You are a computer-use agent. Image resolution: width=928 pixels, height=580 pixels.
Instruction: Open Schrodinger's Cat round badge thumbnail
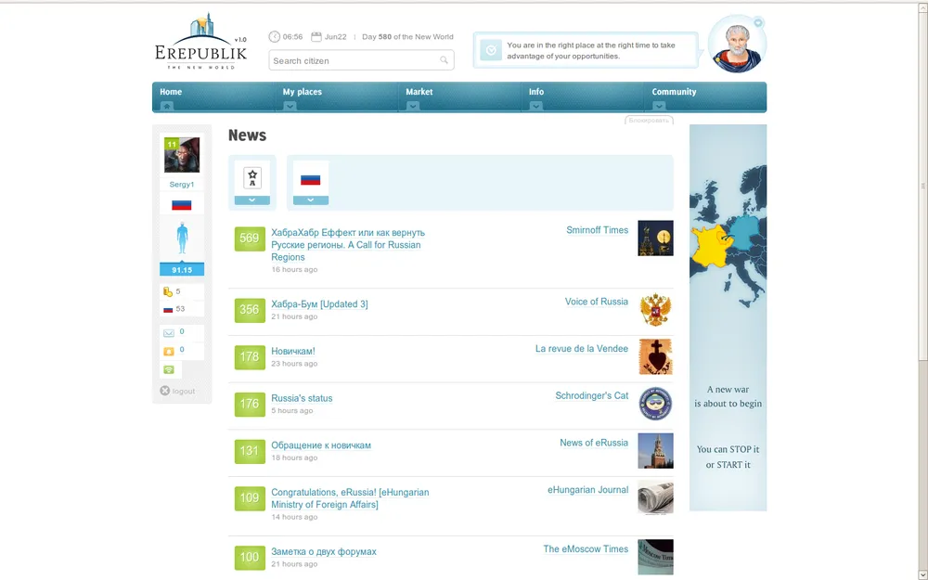(x=655, y=404)
